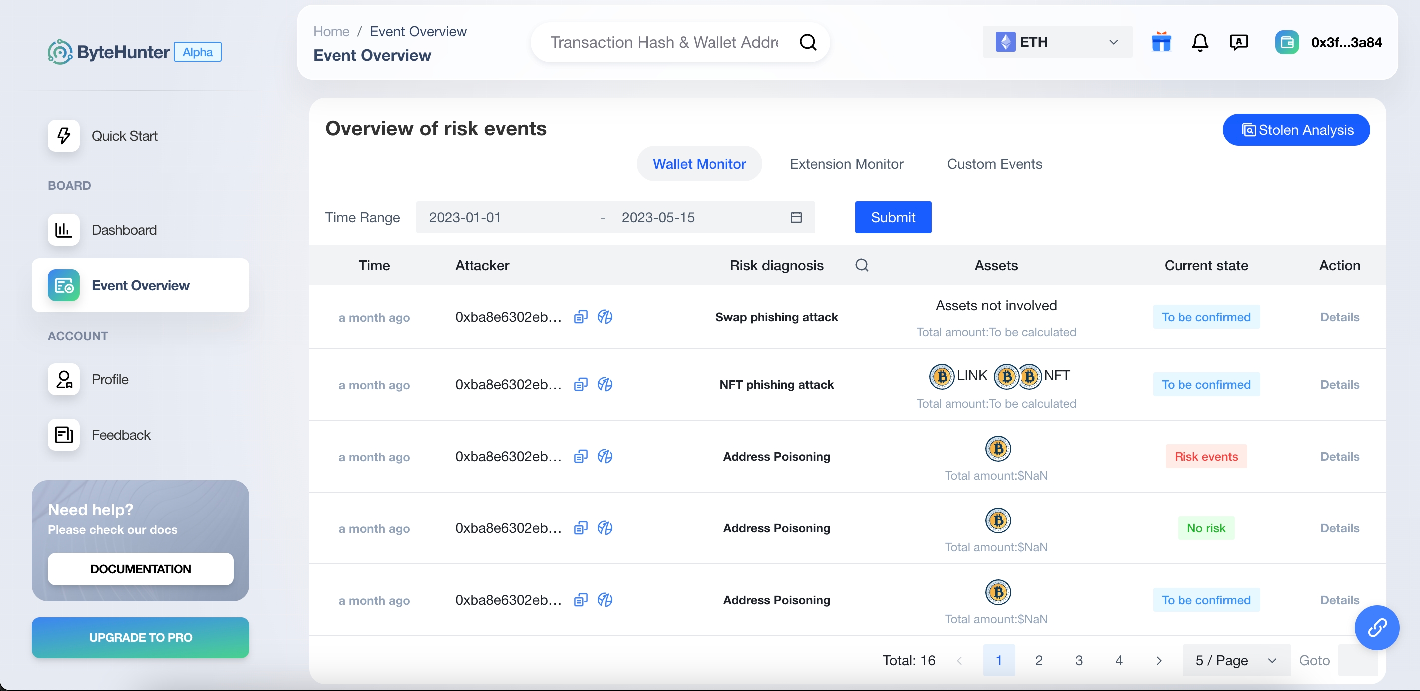This screenshot has height=691, width=1420.
Task: Click the Home breadcrumb link
Action: click(x=331, y=31)
